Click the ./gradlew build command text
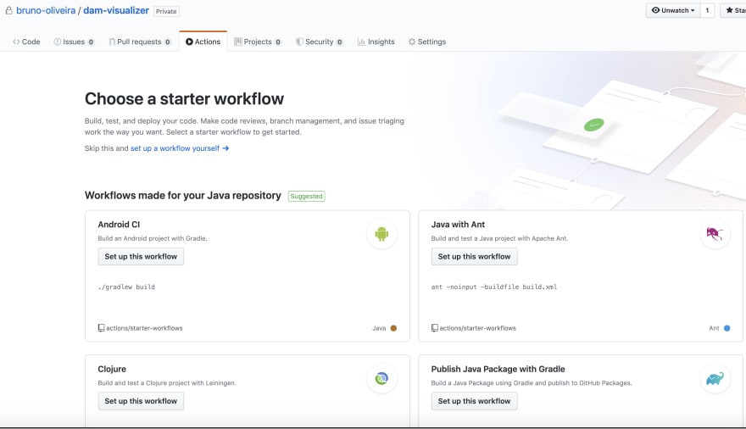Viewport: 746px width, 429px height. (x=126, y=287)
